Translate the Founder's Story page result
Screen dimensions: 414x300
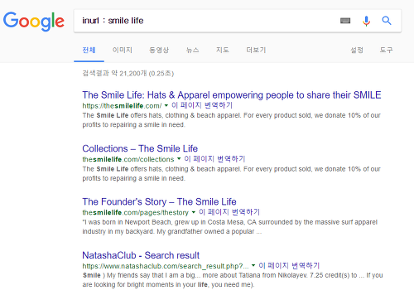[x=229, y=212]
